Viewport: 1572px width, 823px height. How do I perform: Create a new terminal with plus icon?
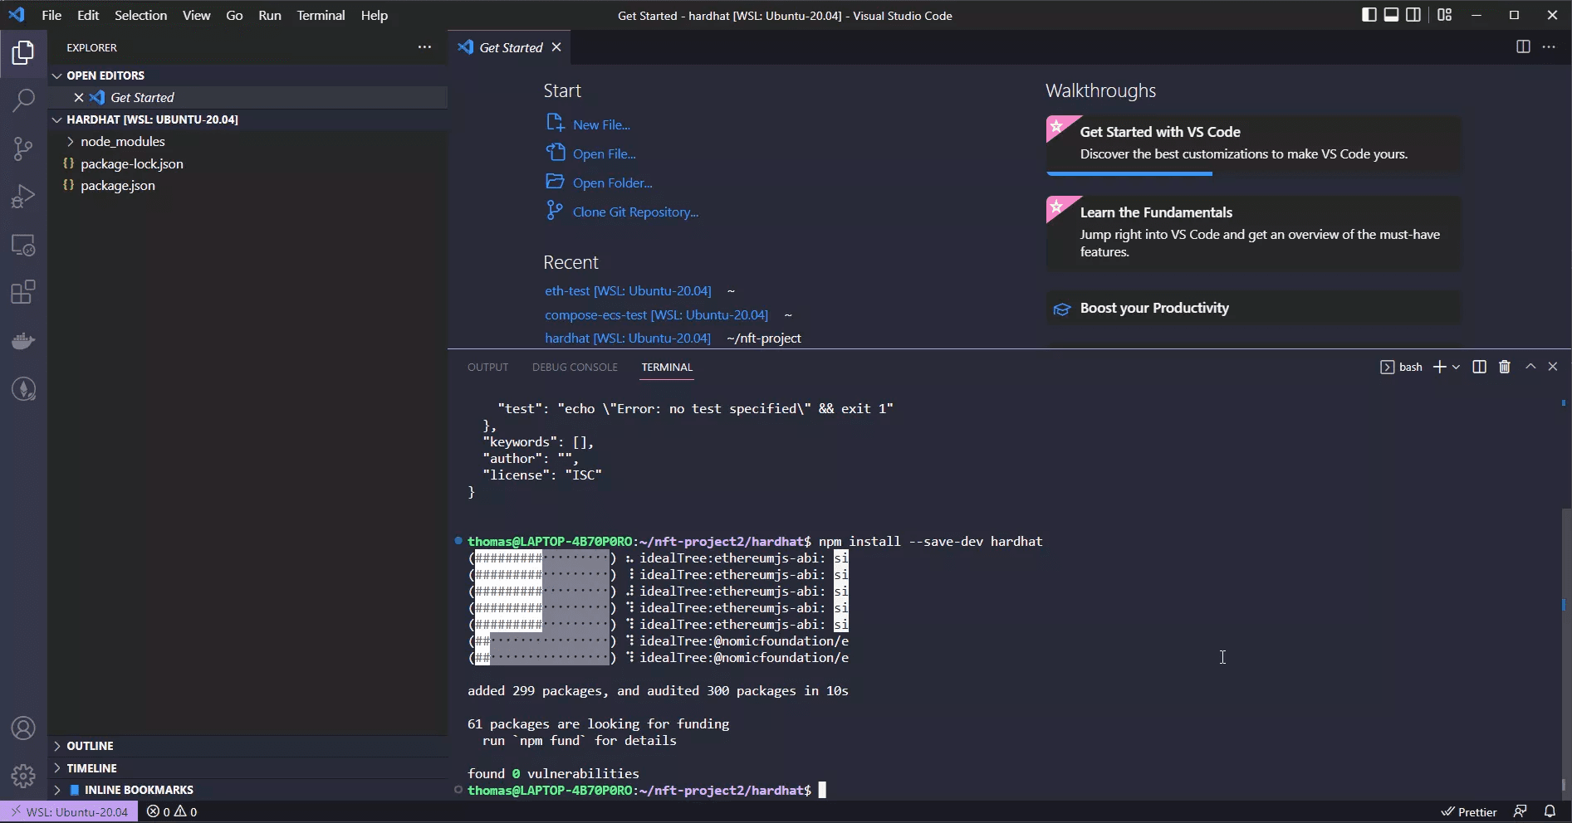click(1440, 367)
